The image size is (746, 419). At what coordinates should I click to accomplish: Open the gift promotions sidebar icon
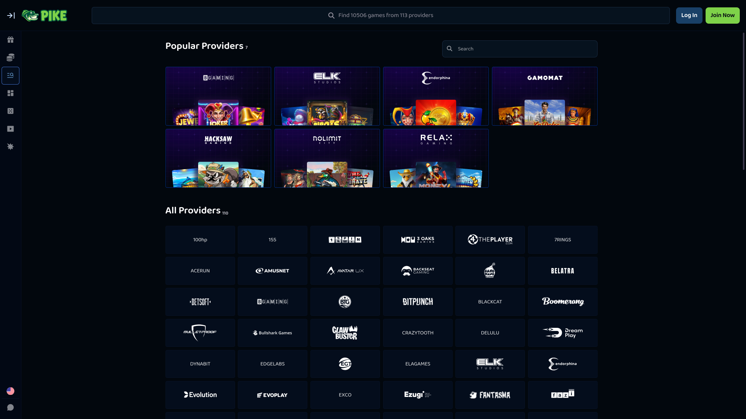10,40
